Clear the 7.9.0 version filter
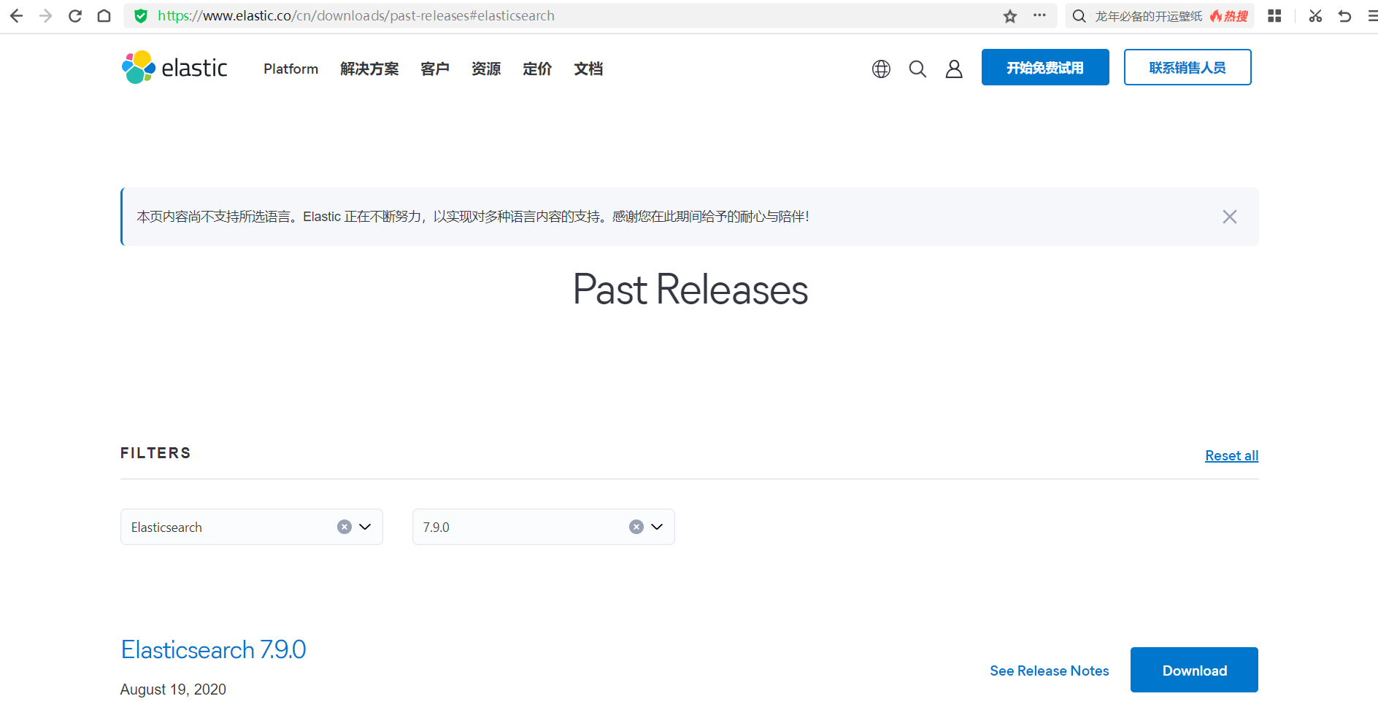Screen dimensions: 1378x707 (636, 527)
